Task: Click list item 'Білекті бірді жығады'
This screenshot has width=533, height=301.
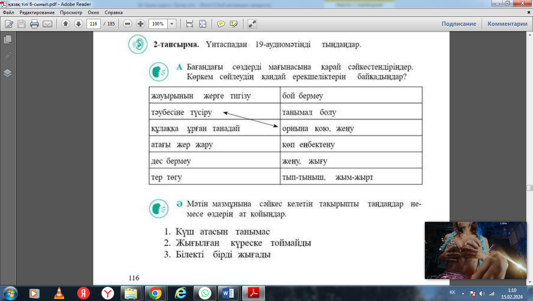Action: coord(218,255)
